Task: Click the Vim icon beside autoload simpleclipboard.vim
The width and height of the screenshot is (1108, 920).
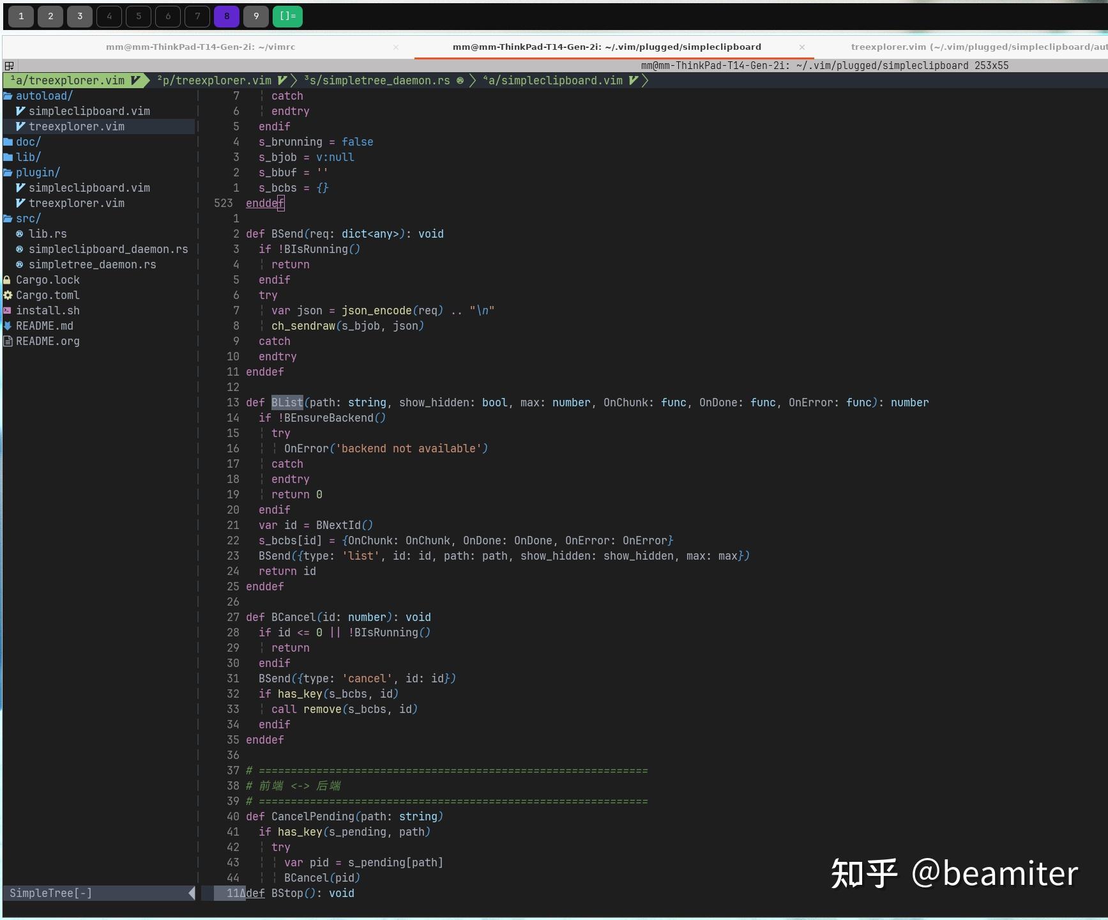Action: 21,111
